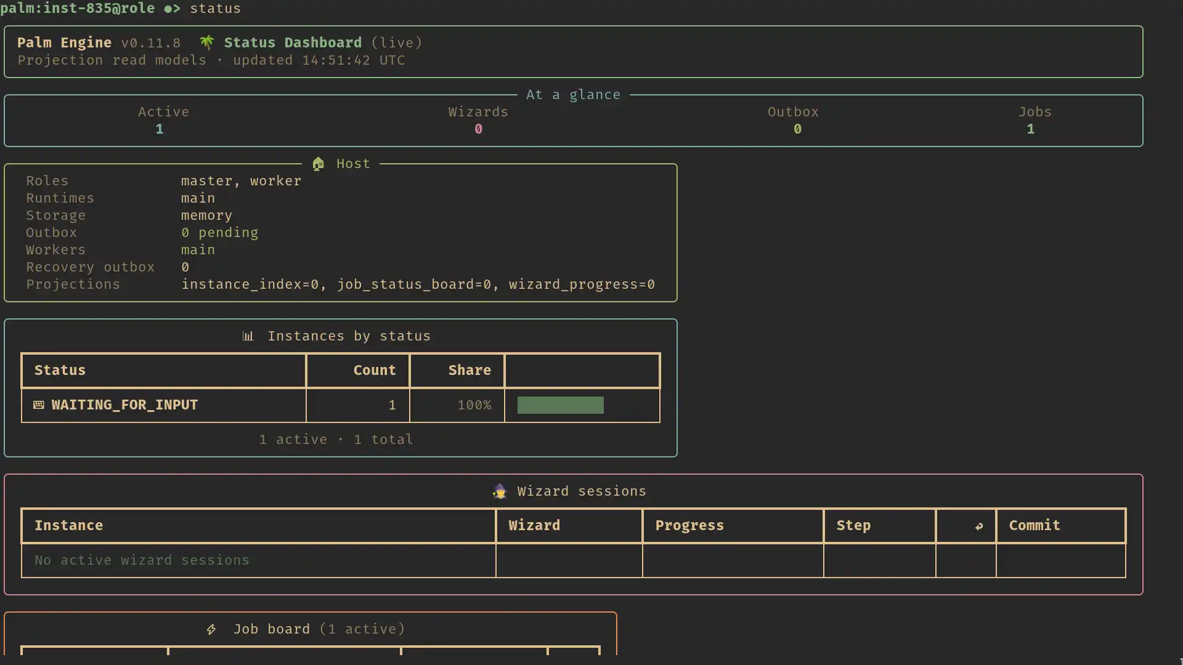Click the 'Job board' panel title
The height and width of the screenshot is (665, 1183).
[x=272, y=629]
